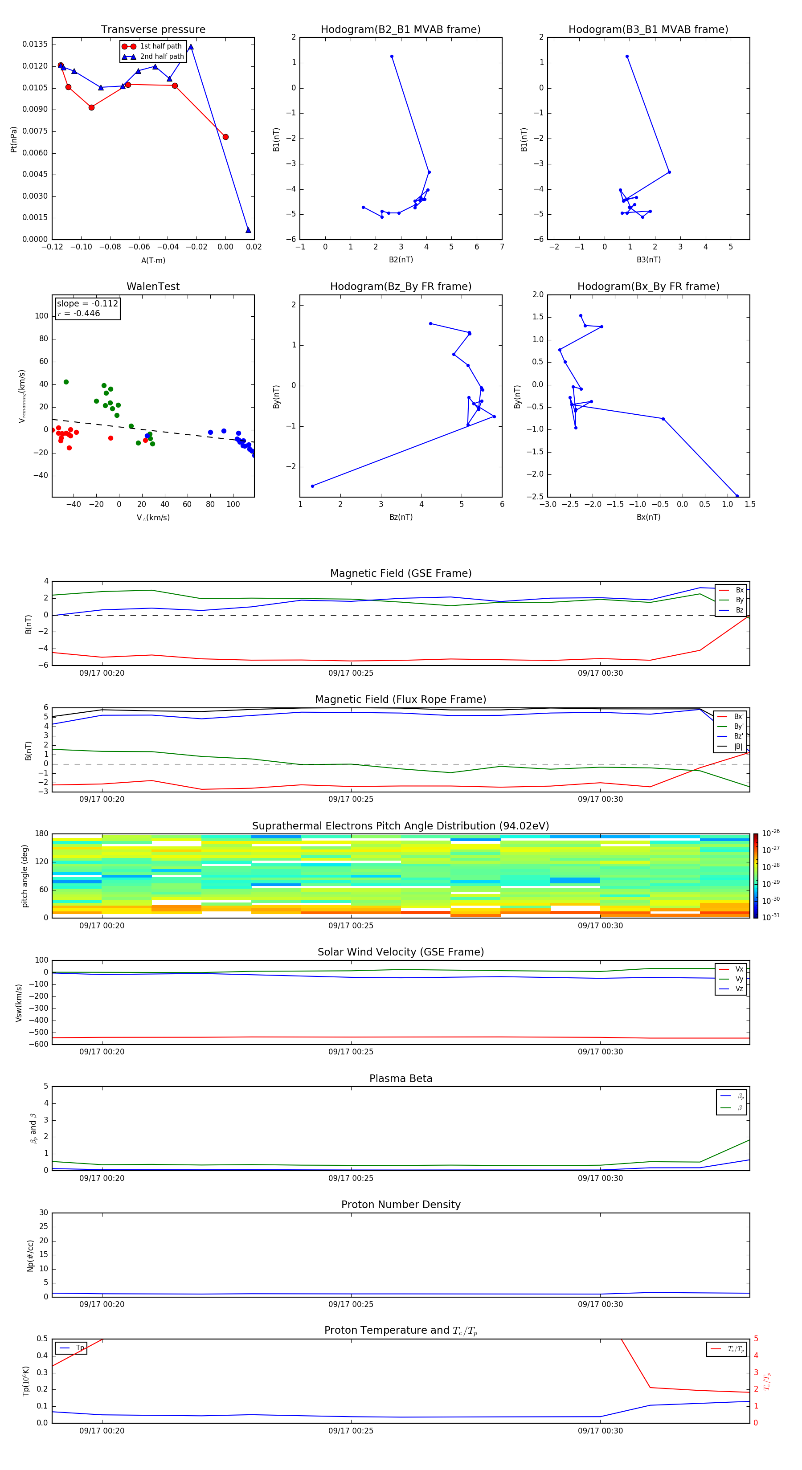Click the "Solar Wind Velocity (GSE Frame)" title
802x1470 pixels.
click(401, 952)
